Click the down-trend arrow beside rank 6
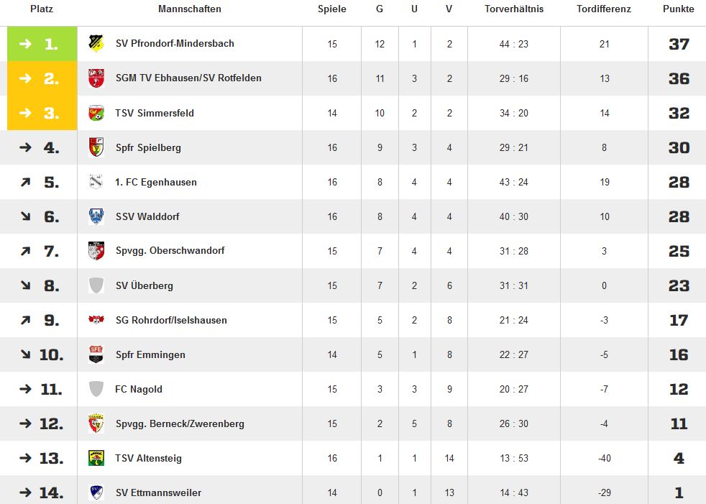This screenshot has width=706, height=504. (x=25, y=216)
